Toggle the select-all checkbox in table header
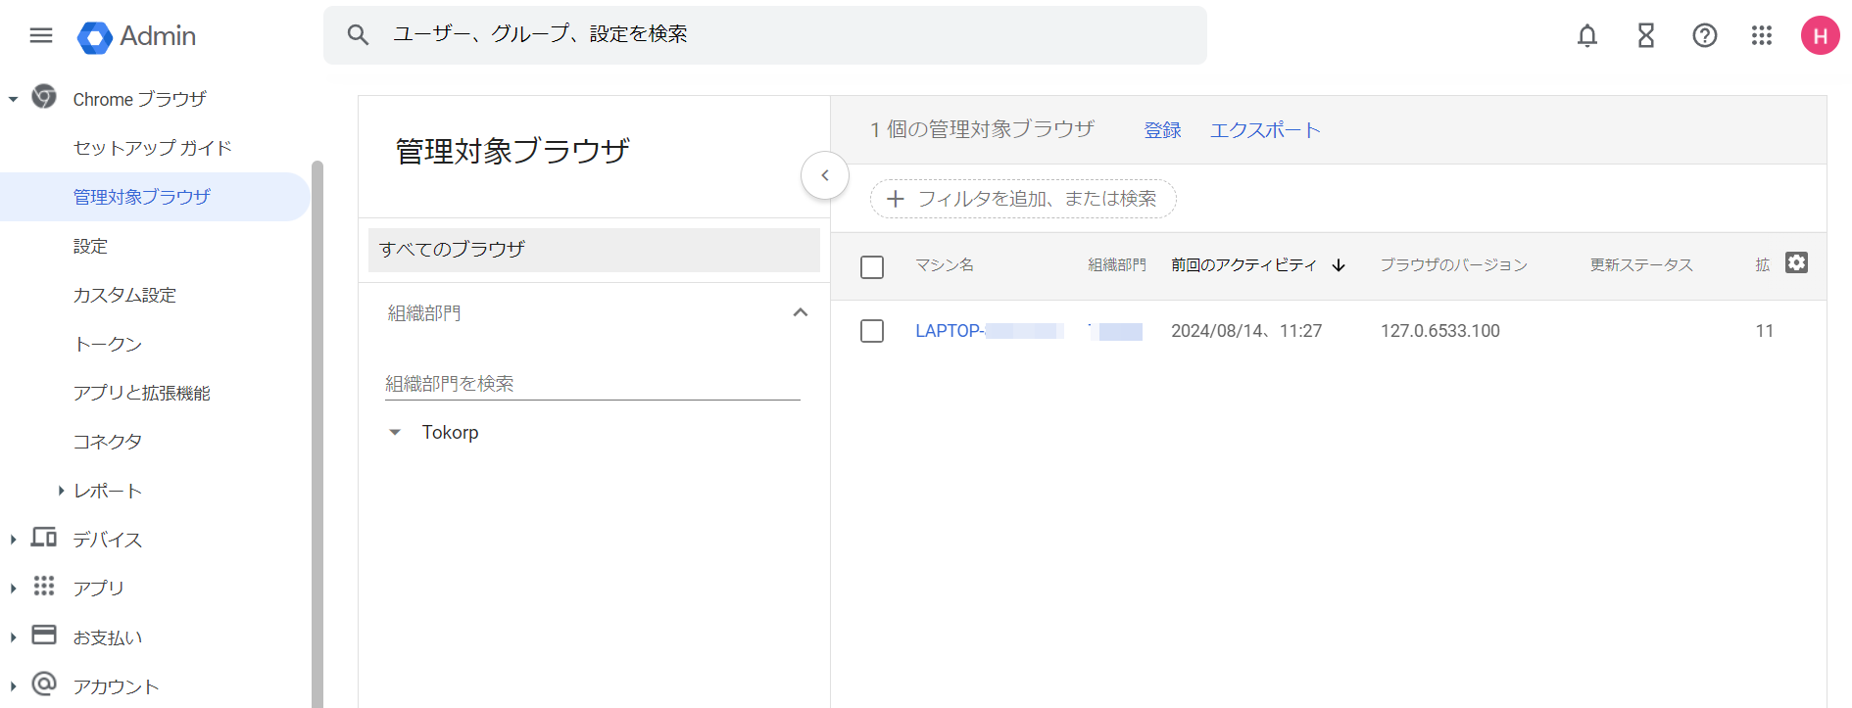Viewport: 1852px width, 708px height. [871, 266]
